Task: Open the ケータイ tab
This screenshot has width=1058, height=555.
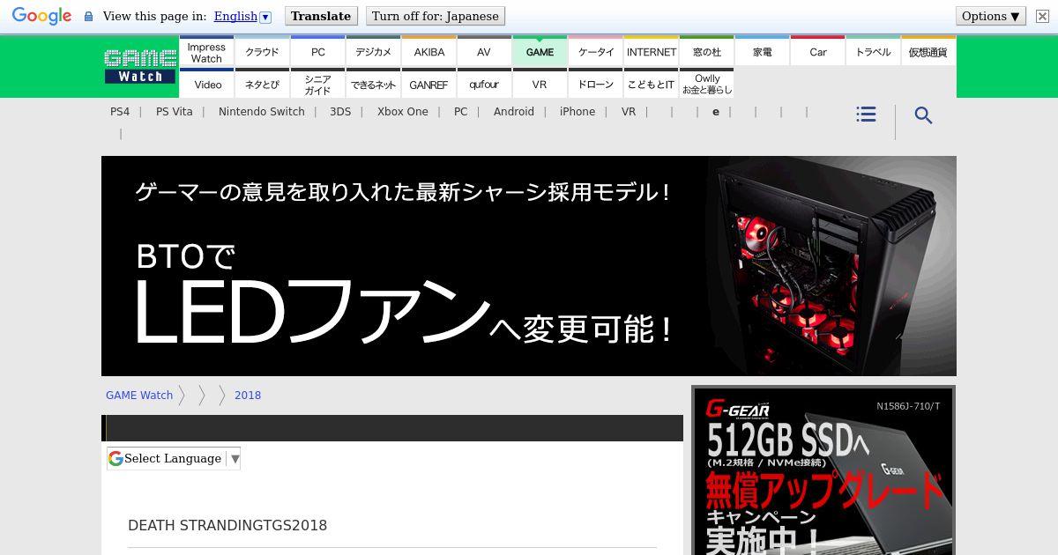Action: 595,52
